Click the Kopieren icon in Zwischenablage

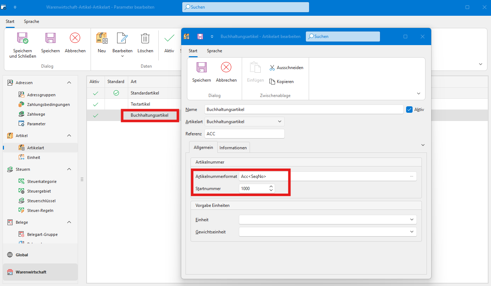click(272, 82)
